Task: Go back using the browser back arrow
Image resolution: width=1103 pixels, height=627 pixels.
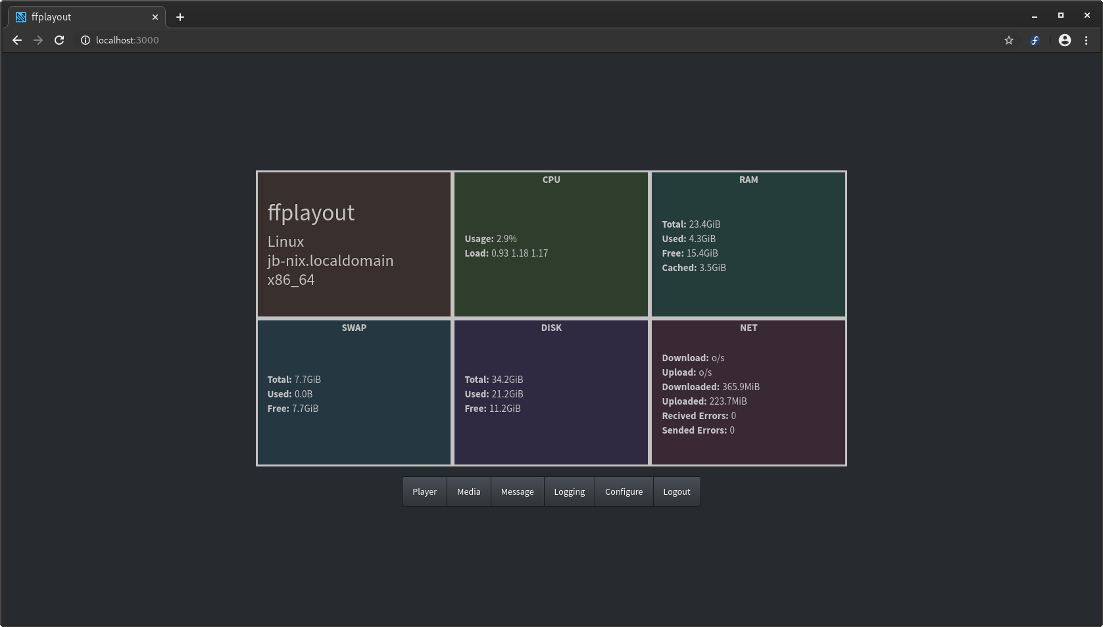Action: tap(17, 40)
